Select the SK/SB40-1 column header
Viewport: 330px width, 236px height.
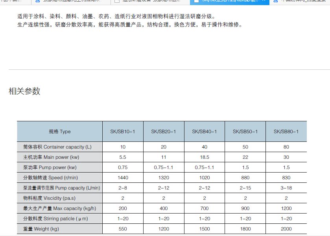point(204,132)
